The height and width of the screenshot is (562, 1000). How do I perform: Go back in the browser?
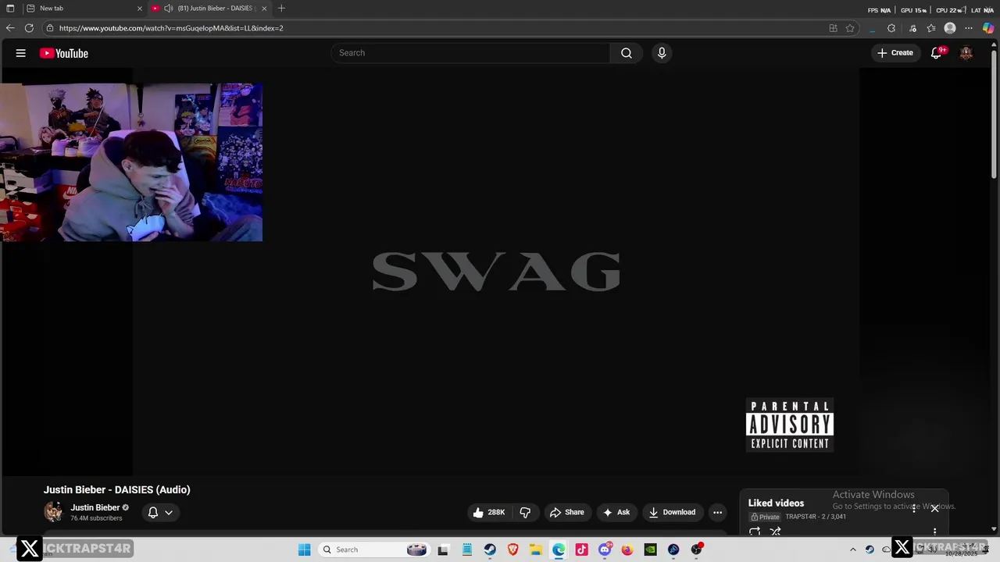[10, 28]
